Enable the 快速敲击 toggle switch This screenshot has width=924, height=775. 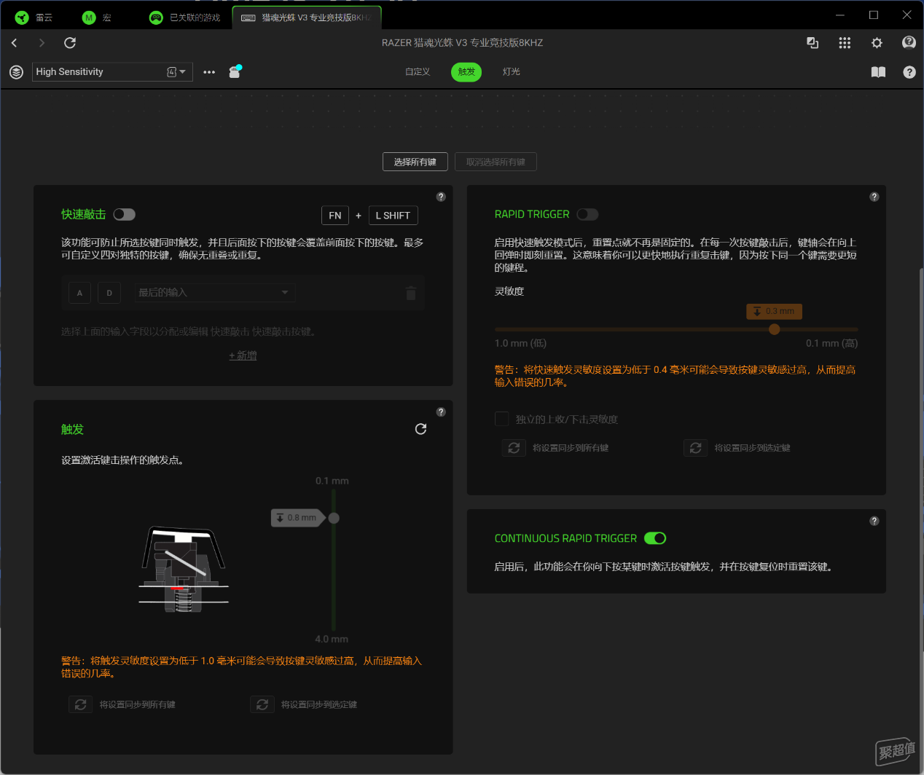125,214
